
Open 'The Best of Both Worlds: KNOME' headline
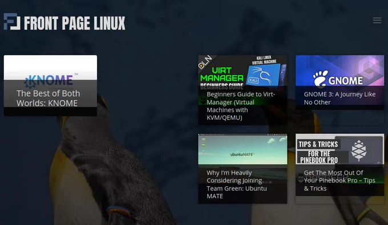coord(48,99)
